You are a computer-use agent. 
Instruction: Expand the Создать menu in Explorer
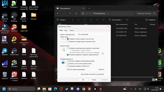click(x=62, y=20)
